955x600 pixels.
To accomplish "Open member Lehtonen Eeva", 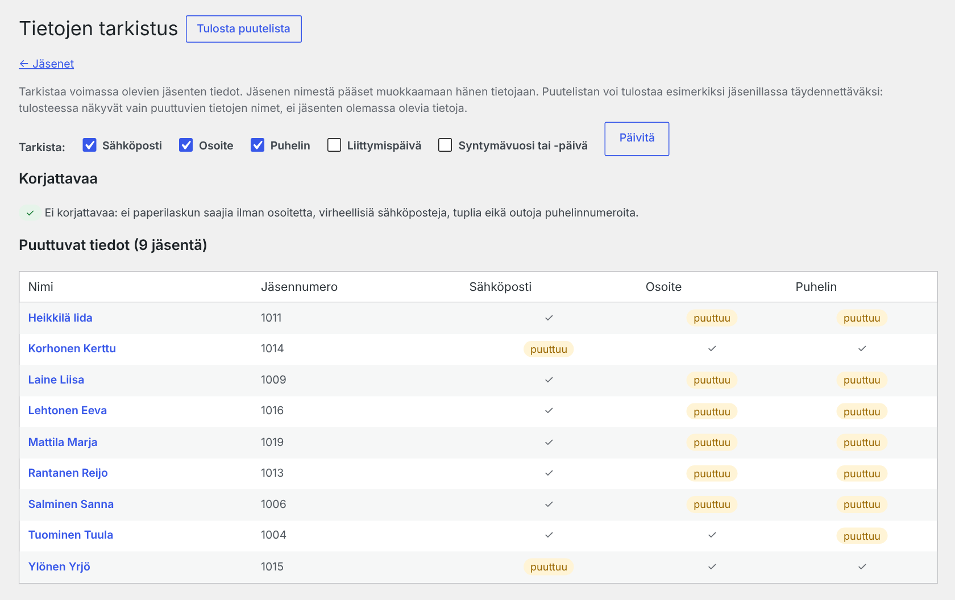I will click(x=68, y=410).
